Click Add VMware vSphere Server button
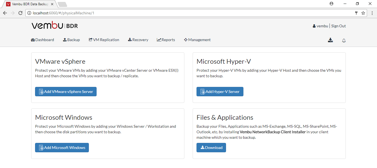The image size is (377, 168). (66, 92)
